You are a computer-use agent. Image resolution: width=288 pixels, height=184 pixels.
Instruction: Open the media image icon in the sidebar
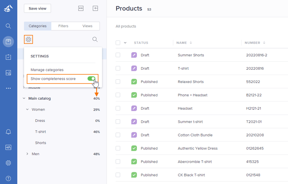coord(8,73)
